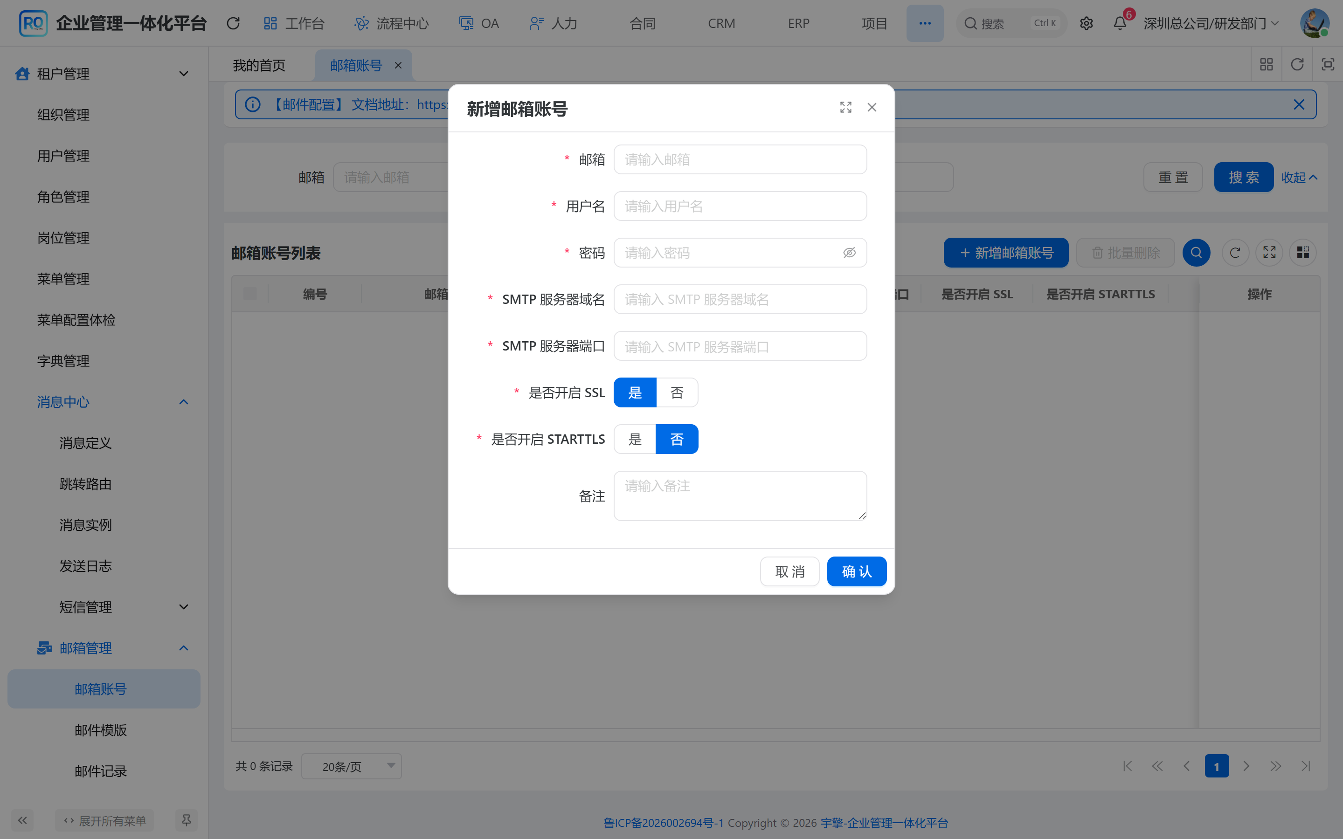Collapse the sidebar with double-arrow icon
The image size is (1343, 839).
(22, 820)
